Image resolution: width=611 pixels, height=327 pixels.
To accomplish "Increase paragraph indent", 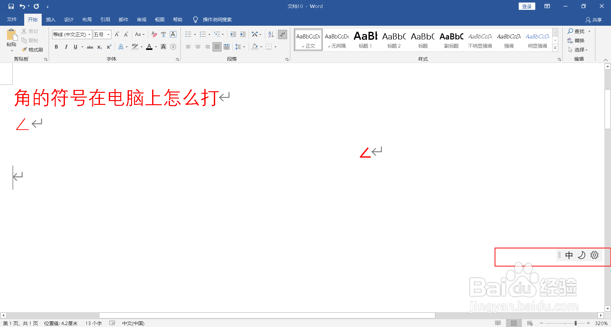I will coord(243,34).
